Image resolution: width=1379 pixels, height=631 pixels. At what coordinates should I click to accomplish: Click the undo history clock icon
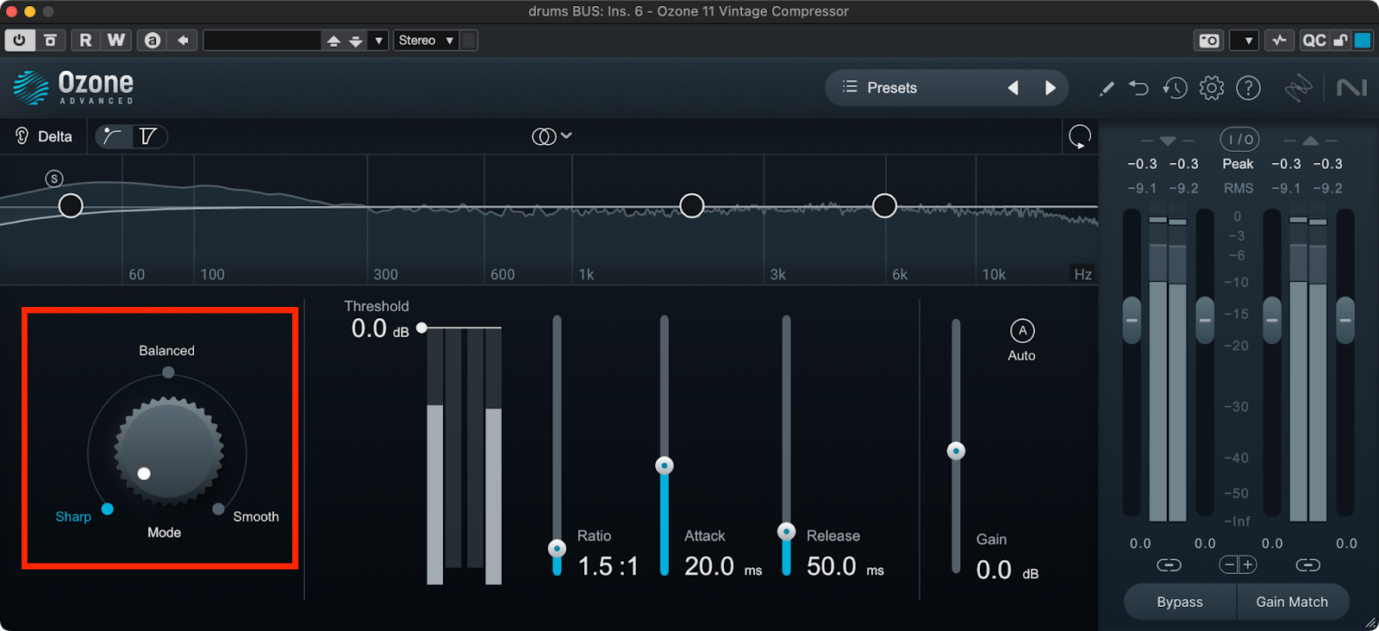pyautogui.click(x=1175, y=88)
